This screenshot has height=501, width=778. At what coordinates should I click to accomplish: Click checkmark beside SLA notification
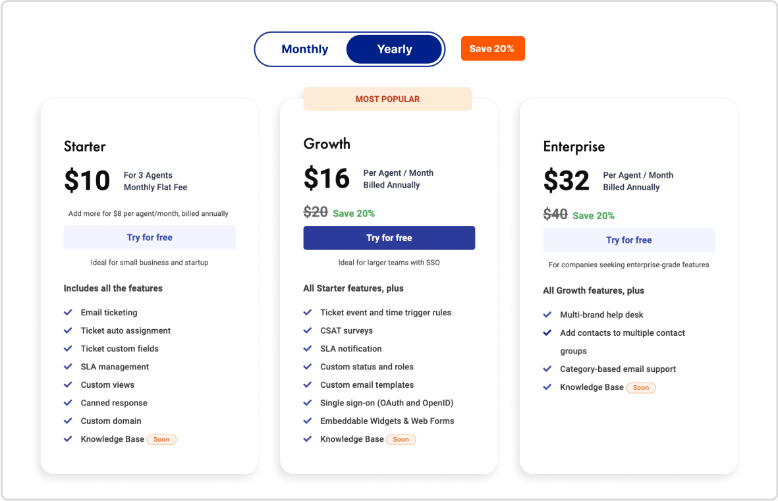308,349
